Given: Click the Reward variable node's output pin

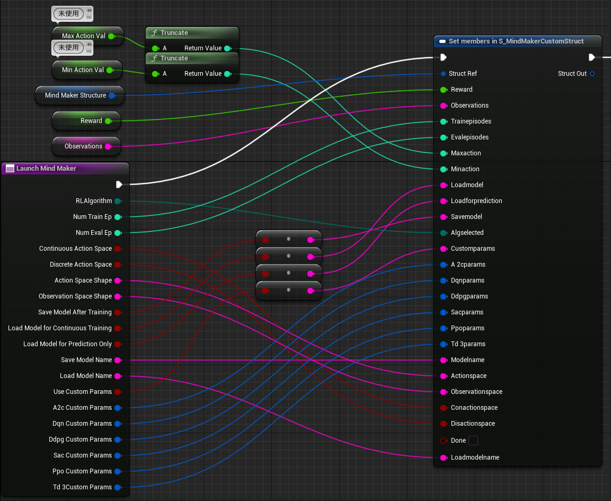Looking at the screenshot, I should [x=108, y=121].
